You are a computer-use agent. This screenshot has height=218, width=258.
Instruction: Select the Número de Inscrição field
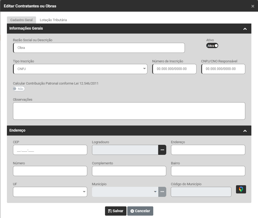(174, 69)
